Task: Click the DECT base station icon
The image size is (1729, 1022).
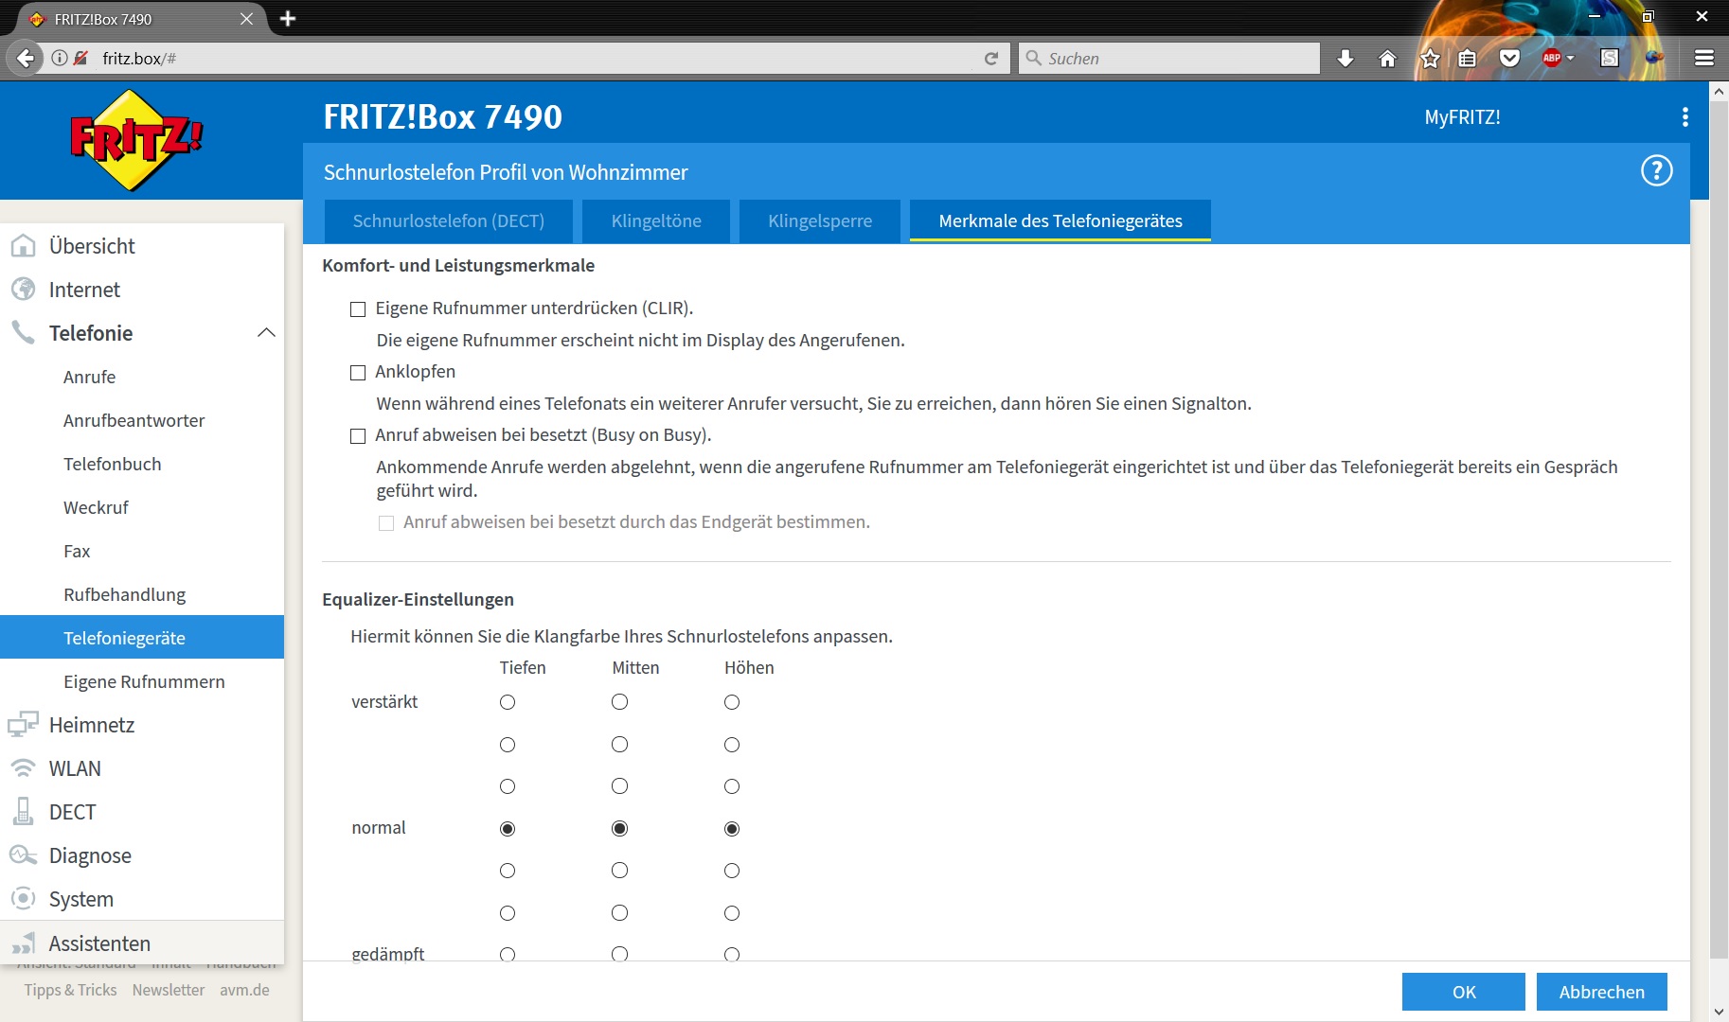Action: [23, 811]
